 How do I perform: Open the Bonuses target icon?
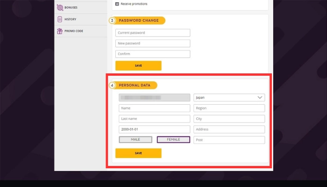click(x=60, y=7)
